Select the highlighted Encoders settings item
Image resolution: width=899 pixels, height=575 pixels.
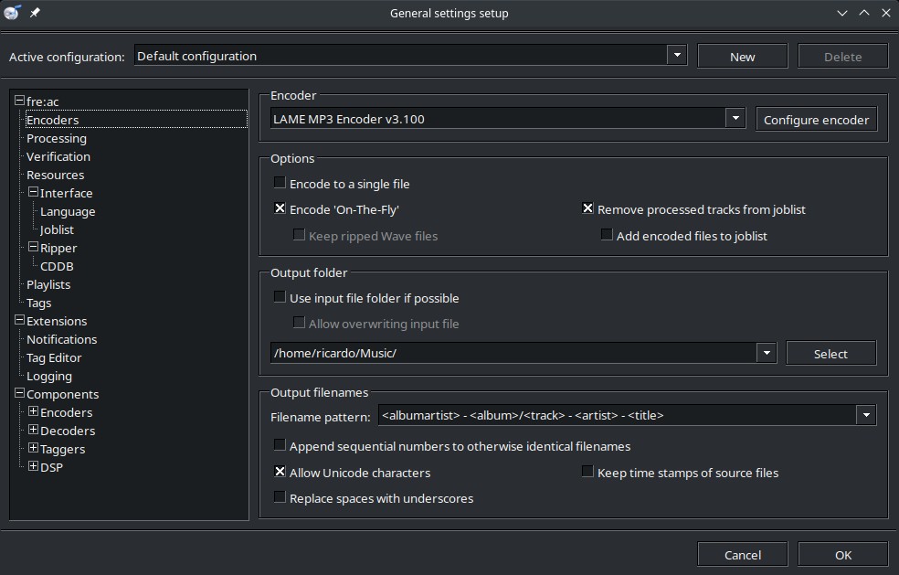point(136,120)
